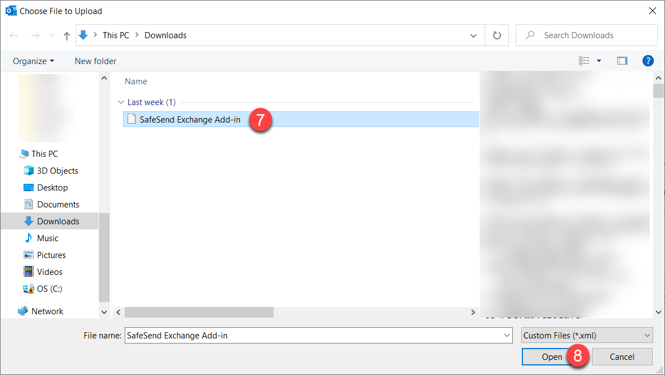Viewport: 665px width, 375px height.
Task: Sort by the Name column header
Action: [x=136, y=82]
